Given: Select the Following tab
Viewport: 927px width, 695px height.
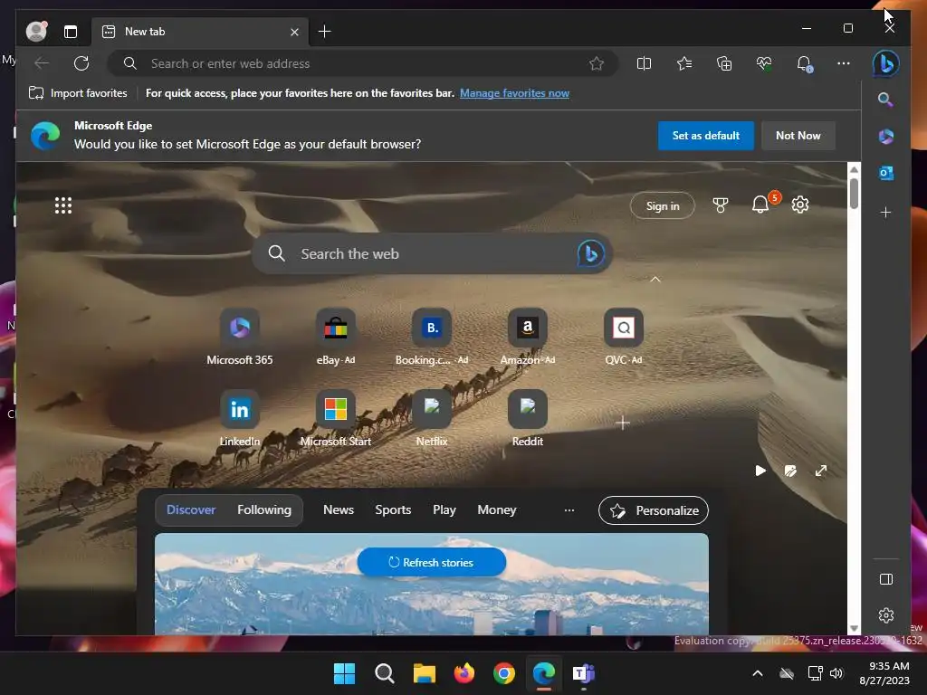Looking at the screenshot, I should pyautogui.click(x=264, y=509).
